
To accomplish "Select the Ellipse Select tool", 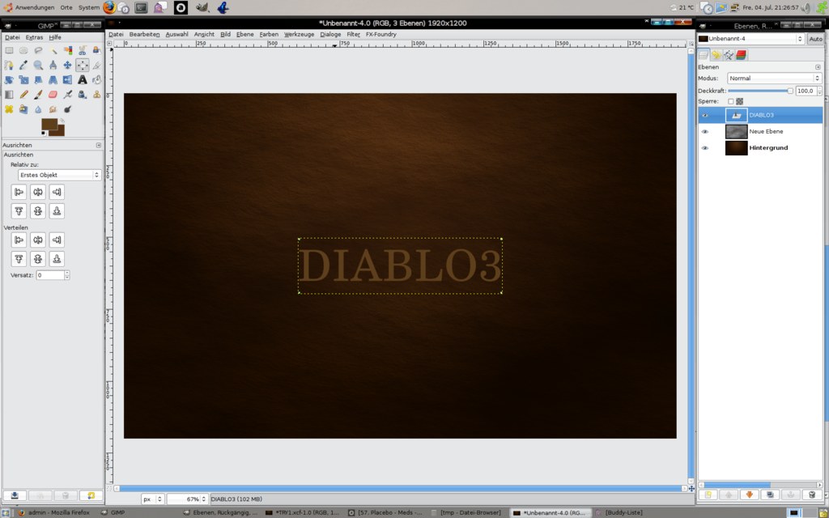I will [23, 51].
